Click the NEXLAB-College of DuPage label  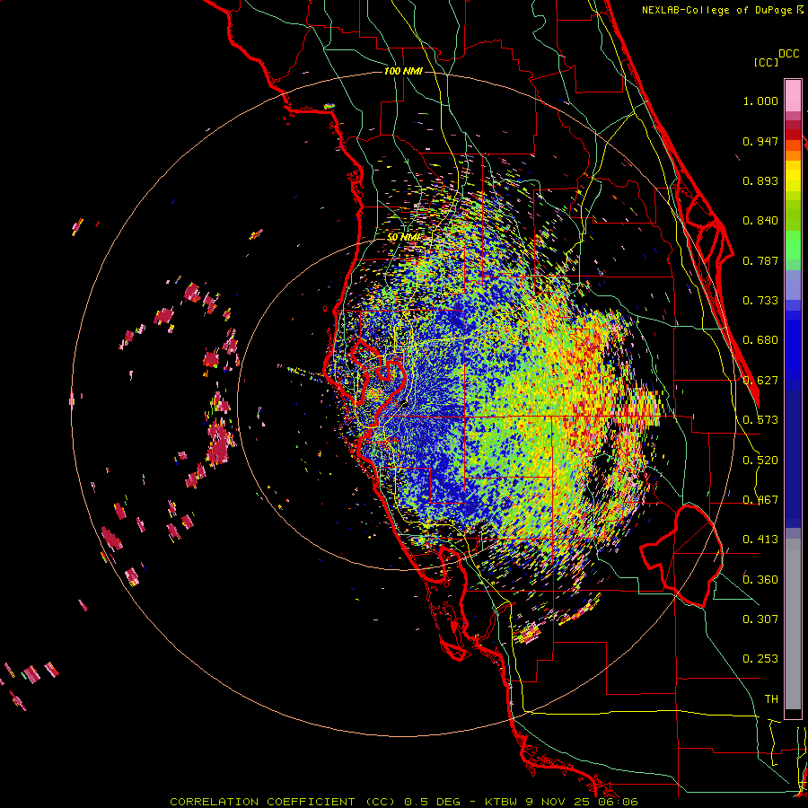716,10
